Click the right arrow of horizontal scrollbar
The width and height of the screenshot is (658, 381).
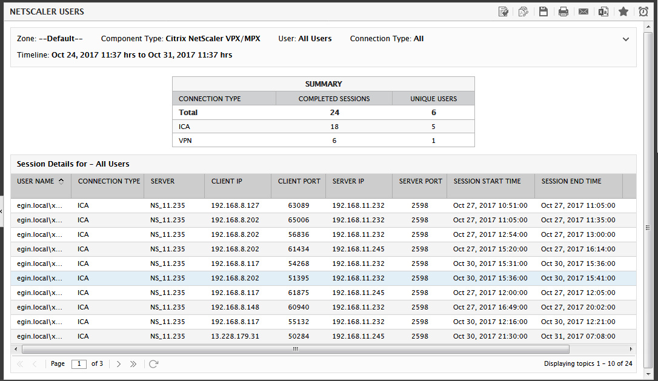click(x=631, y=349)
